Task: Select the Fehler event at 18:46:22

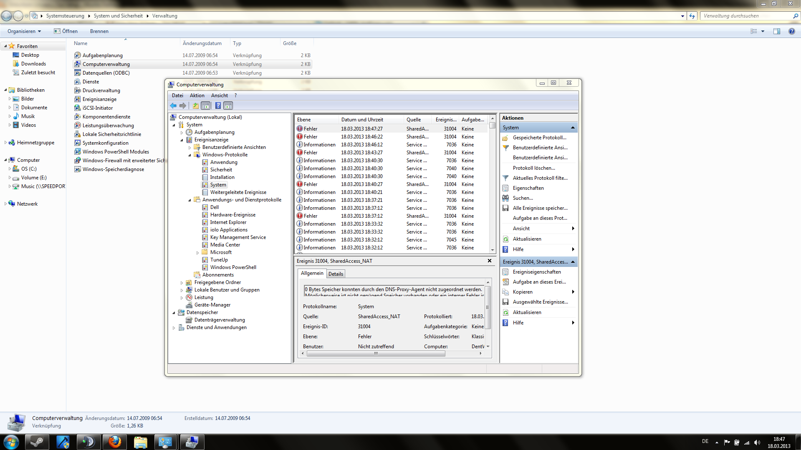Action: pyautogui.click(x=392, y=137)
